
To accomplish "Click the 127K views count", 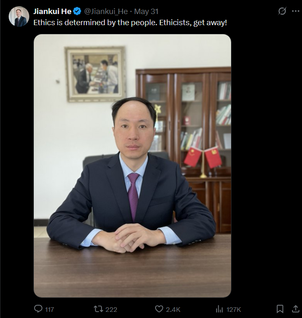I will (234, 309).
